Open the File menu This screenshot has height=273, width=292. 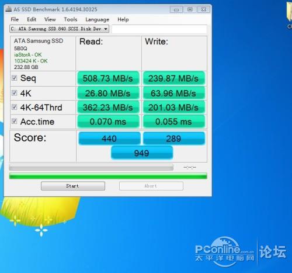[15, 19]
